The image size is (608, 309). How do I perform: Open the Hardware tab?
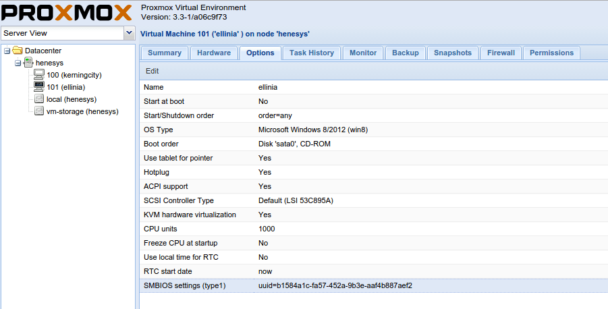(214, 53)
